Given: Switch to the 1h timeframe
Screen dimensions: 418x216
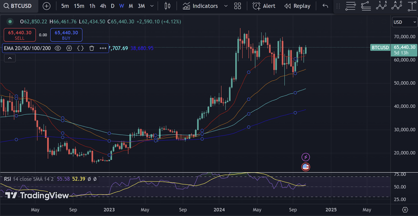Looking at the screenshot, I should click(92, 6).
